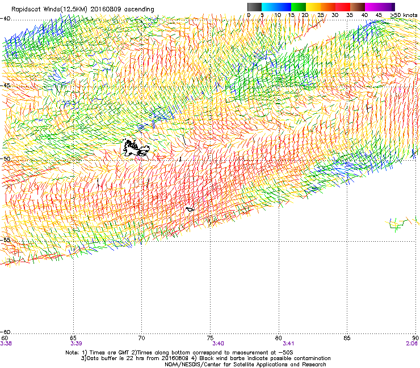This screenshot has width=420, height=368.
Task: Click the cyan-to-blue 5–15 knots legend swatch
Action: pyautogui.click(x=276, y=7)
